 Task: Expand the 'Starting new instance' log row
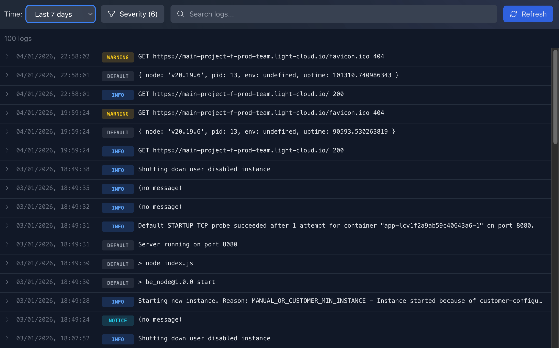click(7, 301)
